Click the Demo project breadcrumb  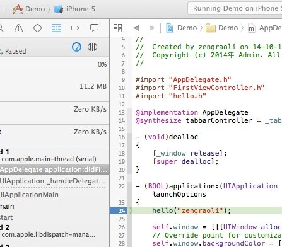182,28
